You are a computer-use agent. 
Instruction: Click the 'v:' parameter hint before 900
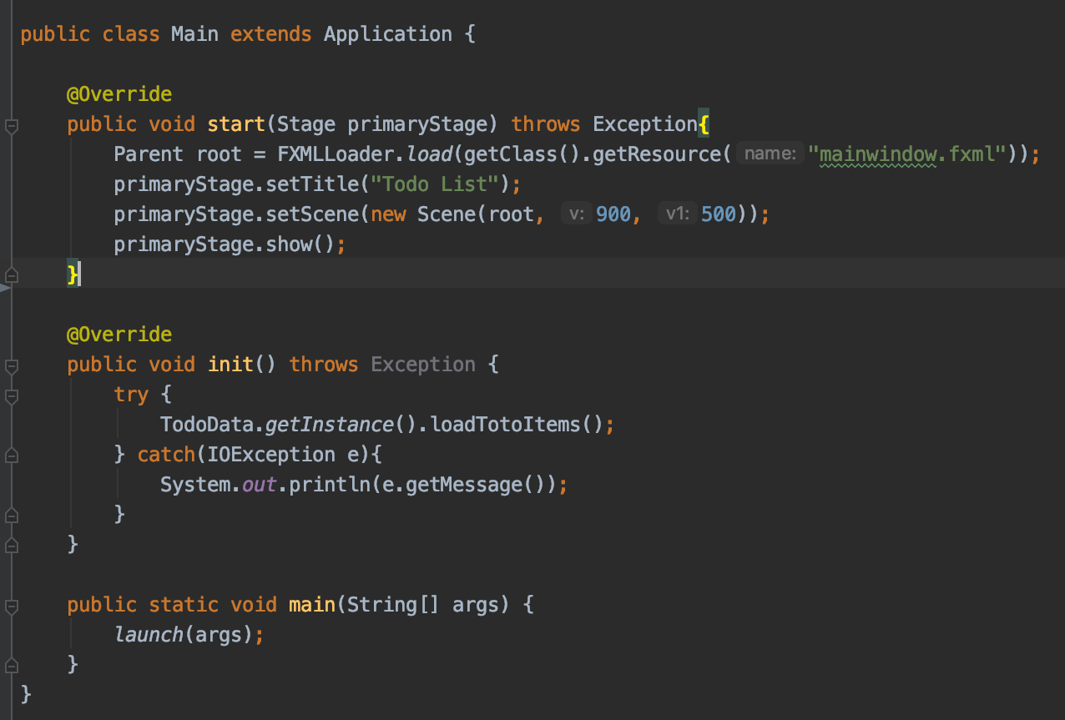(x=575, y=214)
